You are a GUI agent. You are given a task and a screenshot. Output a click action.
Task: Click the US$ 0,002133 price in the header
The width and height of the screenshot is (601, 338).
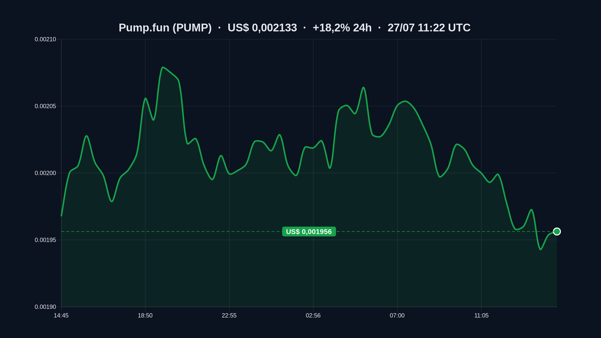tap(262, 28)
